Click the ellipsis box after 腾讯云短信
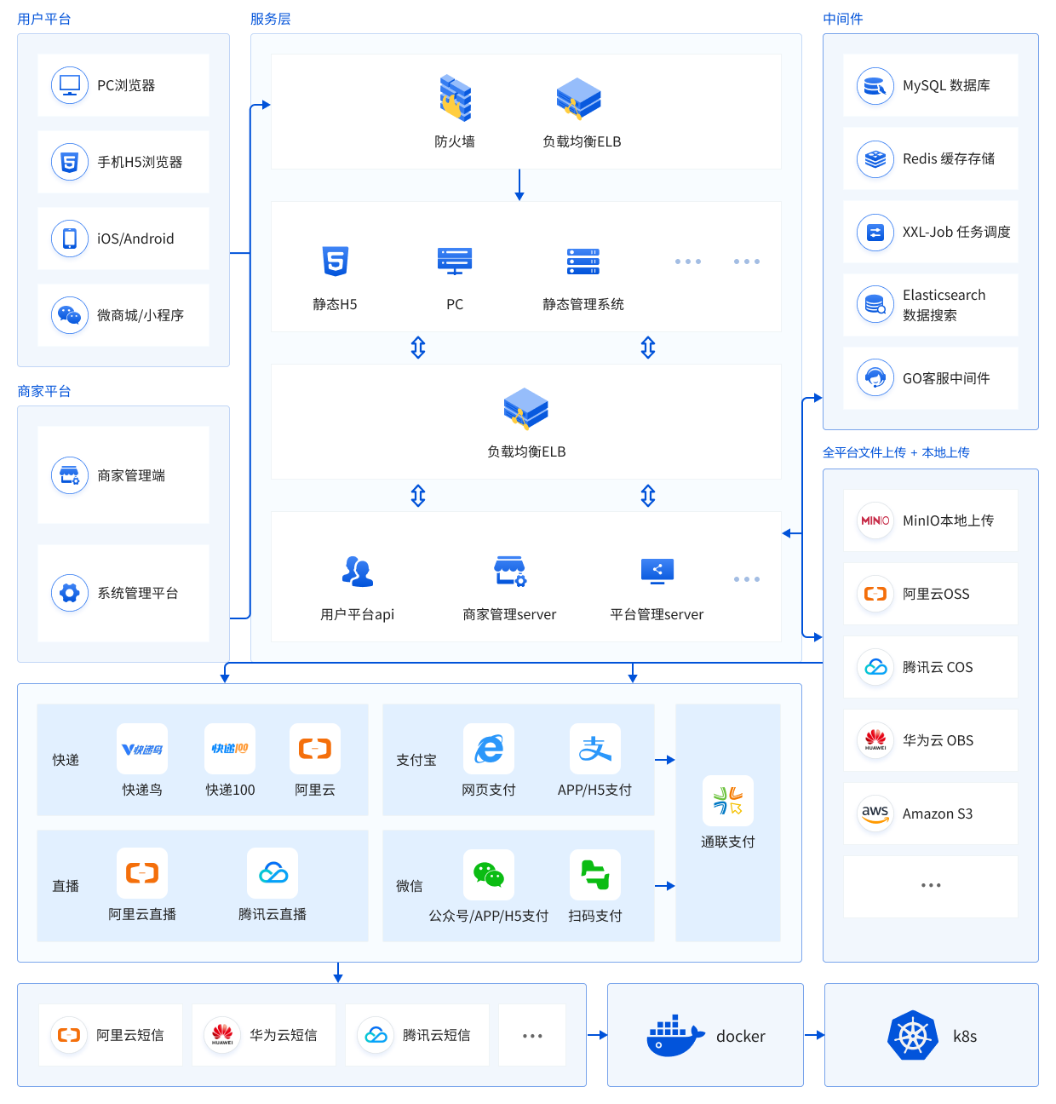Screen dimensions: 1056x1104 tap(532, 1035)
